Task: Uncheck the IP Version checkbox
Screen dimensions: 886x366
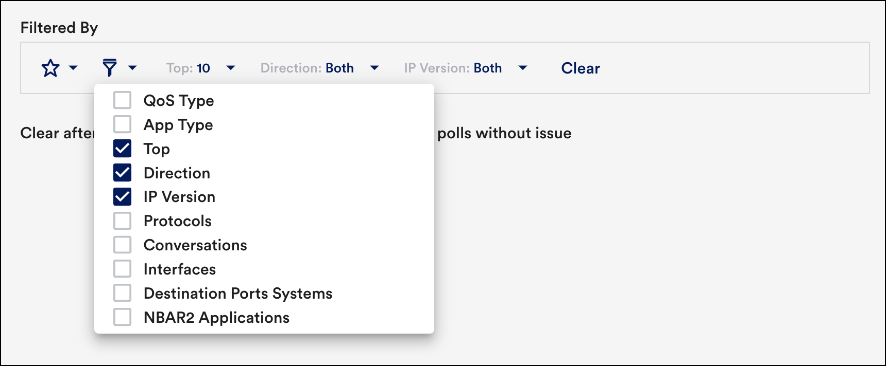Action: point(123,197)
